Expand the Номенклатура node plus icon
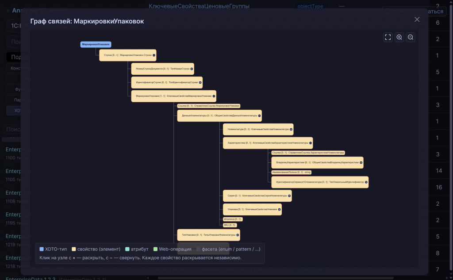 click(x=291, y=130)
